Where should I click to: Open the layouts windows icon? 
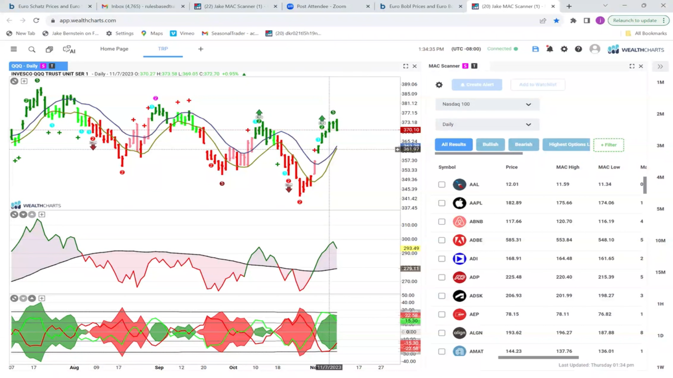49,49
